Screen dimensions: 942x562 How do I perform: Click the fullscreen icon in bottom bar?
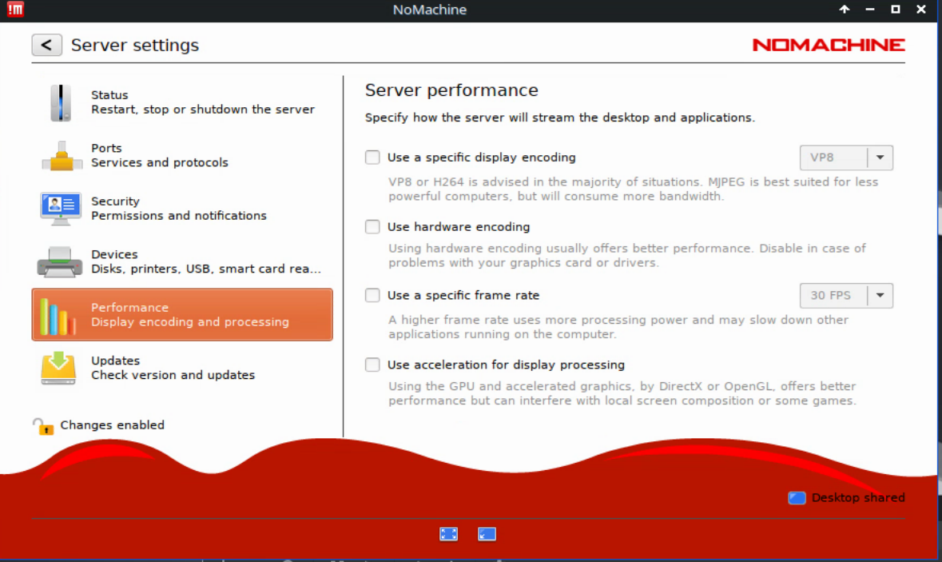pyautogui.click(x=449, y=534)
